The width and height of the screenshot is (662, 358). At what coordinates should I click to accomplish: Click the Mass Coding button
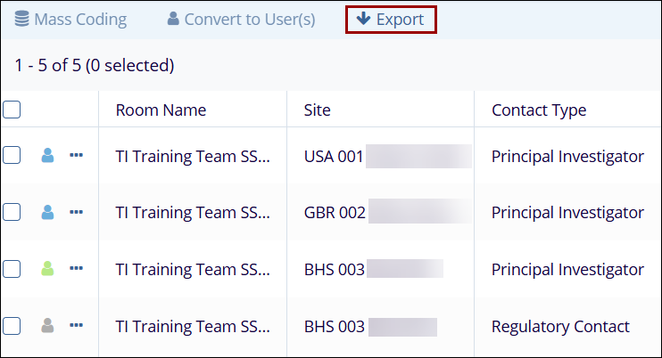coord(70,20)
